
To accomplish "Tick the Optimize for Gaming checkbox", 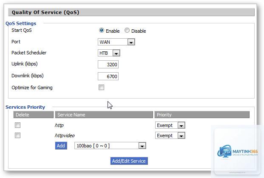I will (x=101, y=88).
